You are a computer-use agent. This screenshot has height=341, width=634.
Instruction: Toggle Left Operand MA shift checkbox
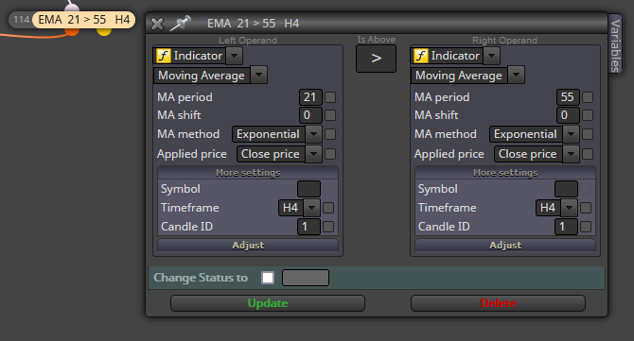(330, 115)
